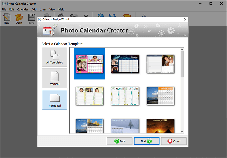Viewport: 227px width, 158px height.
Task: Click the red X icon on Cancel
Action: click(x=170, y=141)
